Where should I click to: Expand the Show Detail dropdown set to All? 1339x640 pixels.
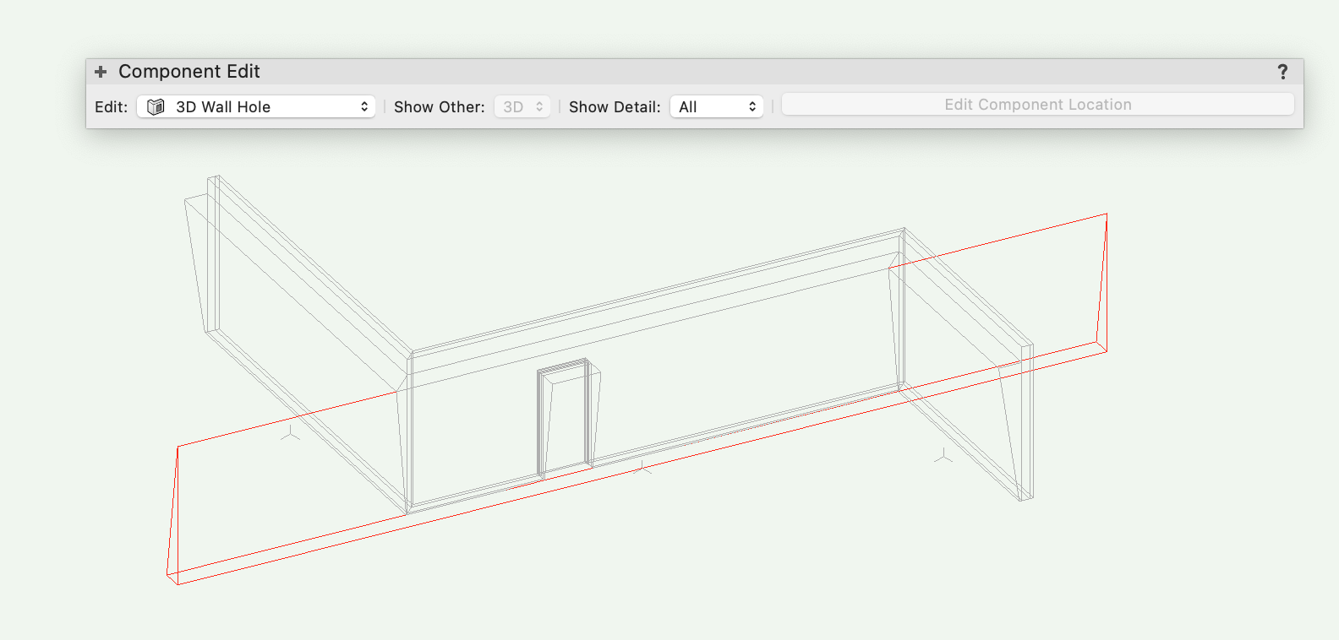click(x=716, y=107)
